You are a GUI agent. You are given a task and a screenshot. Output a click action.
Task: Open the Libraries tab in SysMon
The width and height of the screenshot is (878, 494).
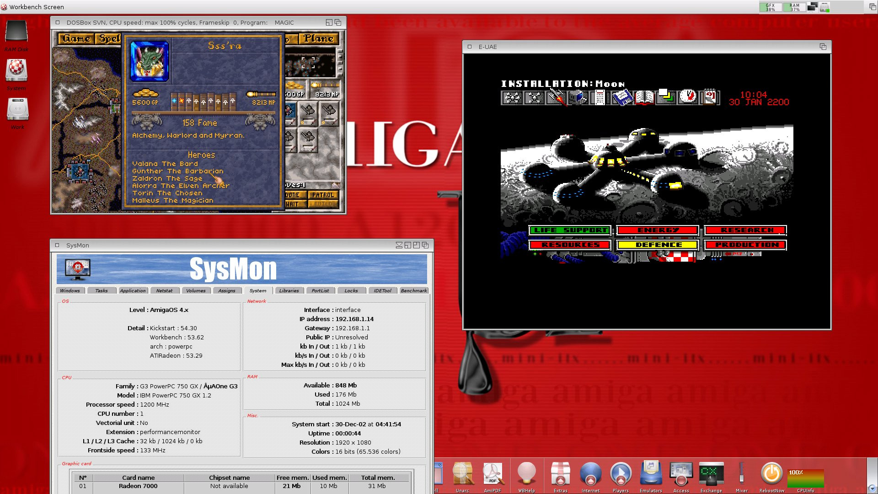[x=289, y=290]
